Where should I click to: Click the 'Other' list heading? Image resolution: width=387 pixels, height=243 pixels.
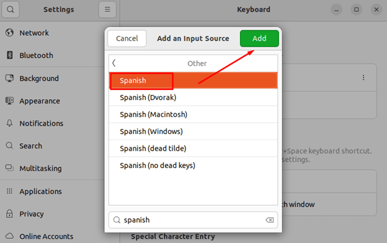(197, 63)
